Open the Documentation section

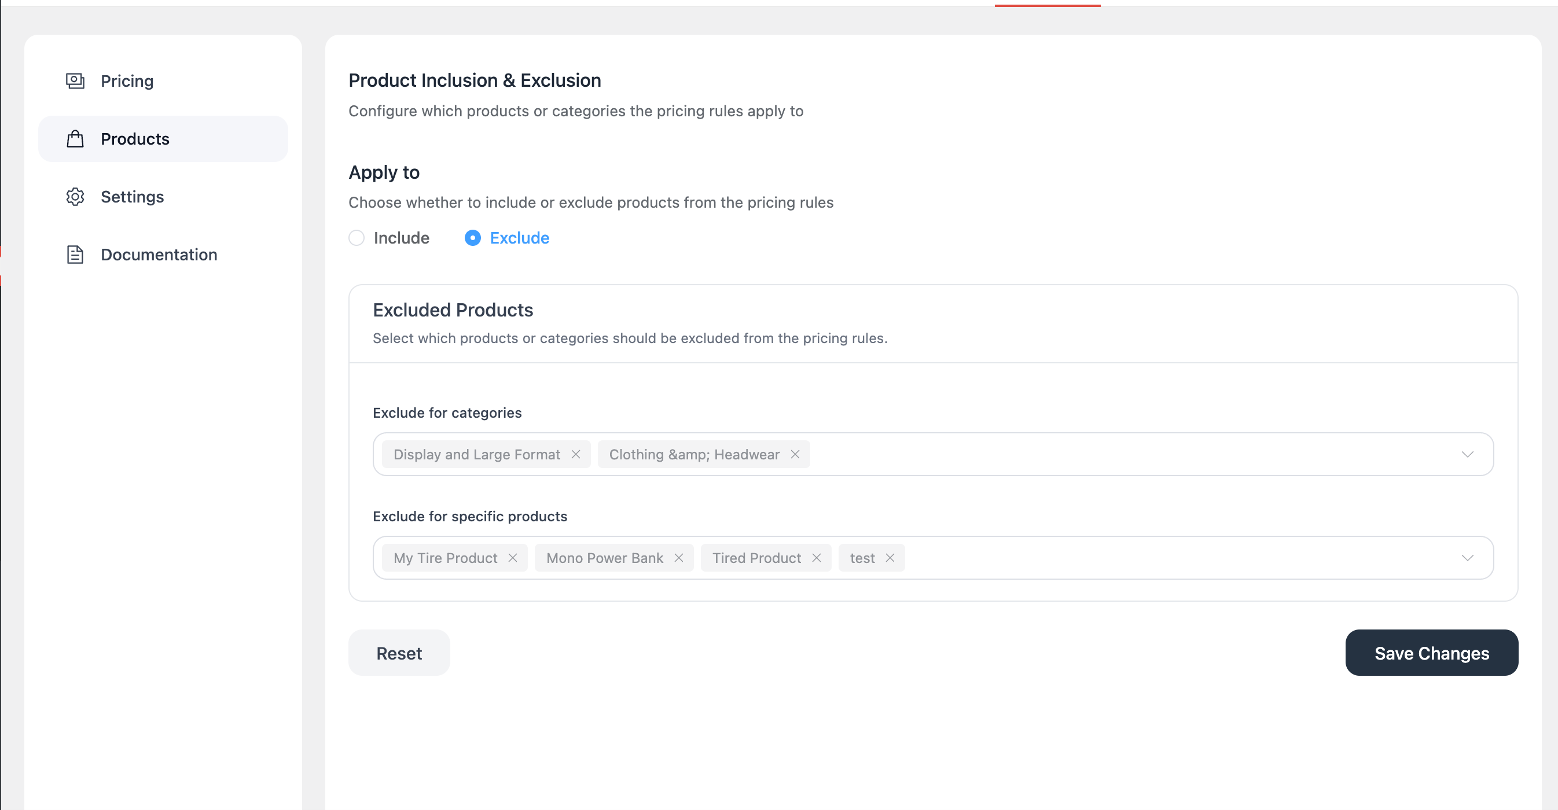point(159,255)
